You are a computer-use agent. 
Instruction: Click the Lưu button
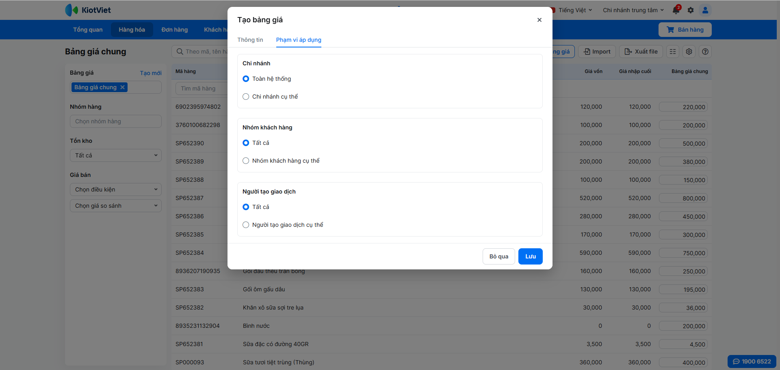pyautogui.click(x=531, y=256)
